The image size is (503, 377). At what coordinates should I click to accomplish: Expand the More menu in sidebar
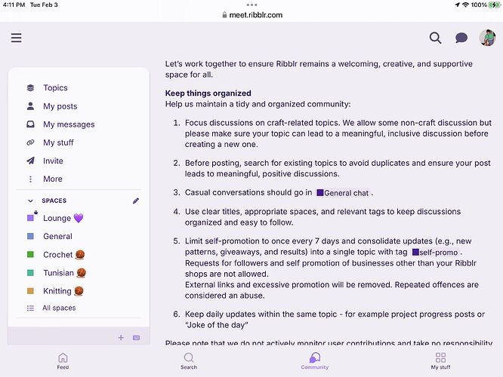52,179
